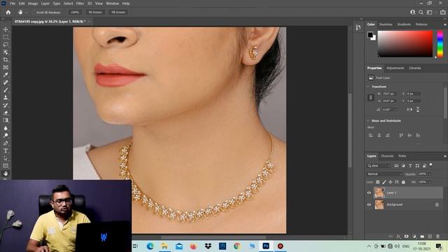This screenshot has height=252, width=448.
Task: Select the Pen tool
Action: point(6,143)
